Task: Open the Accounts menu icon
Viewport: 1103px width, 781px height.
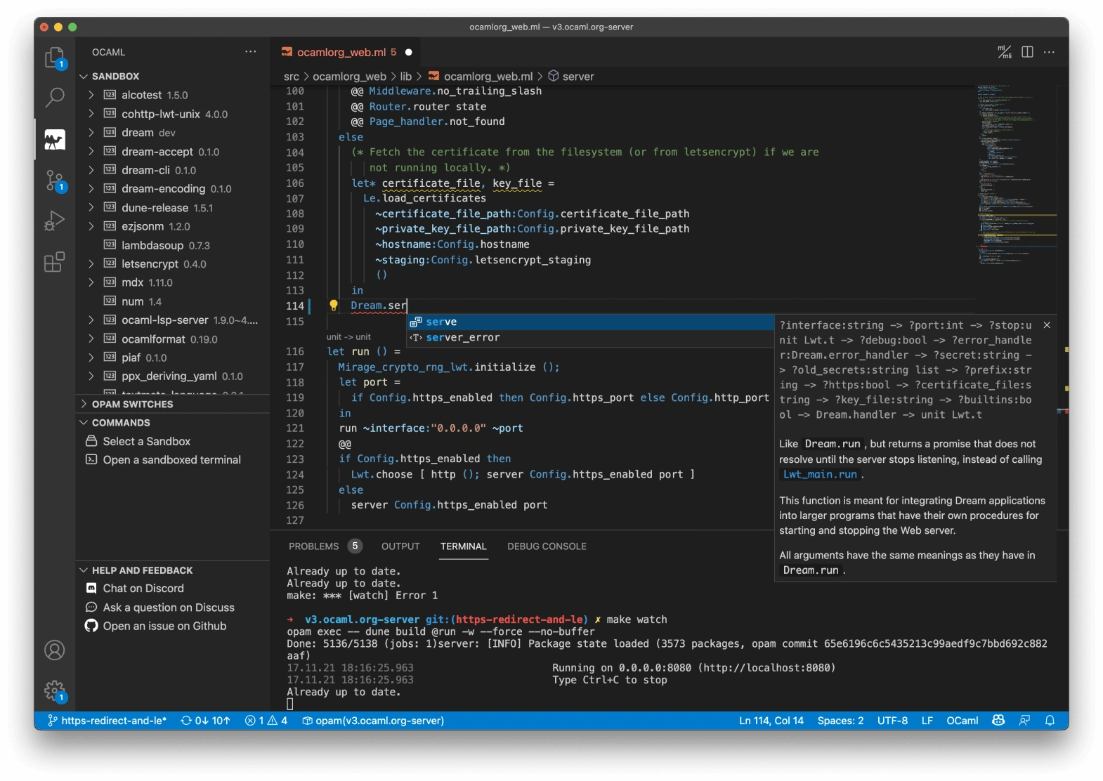Action: coord(54,650)
